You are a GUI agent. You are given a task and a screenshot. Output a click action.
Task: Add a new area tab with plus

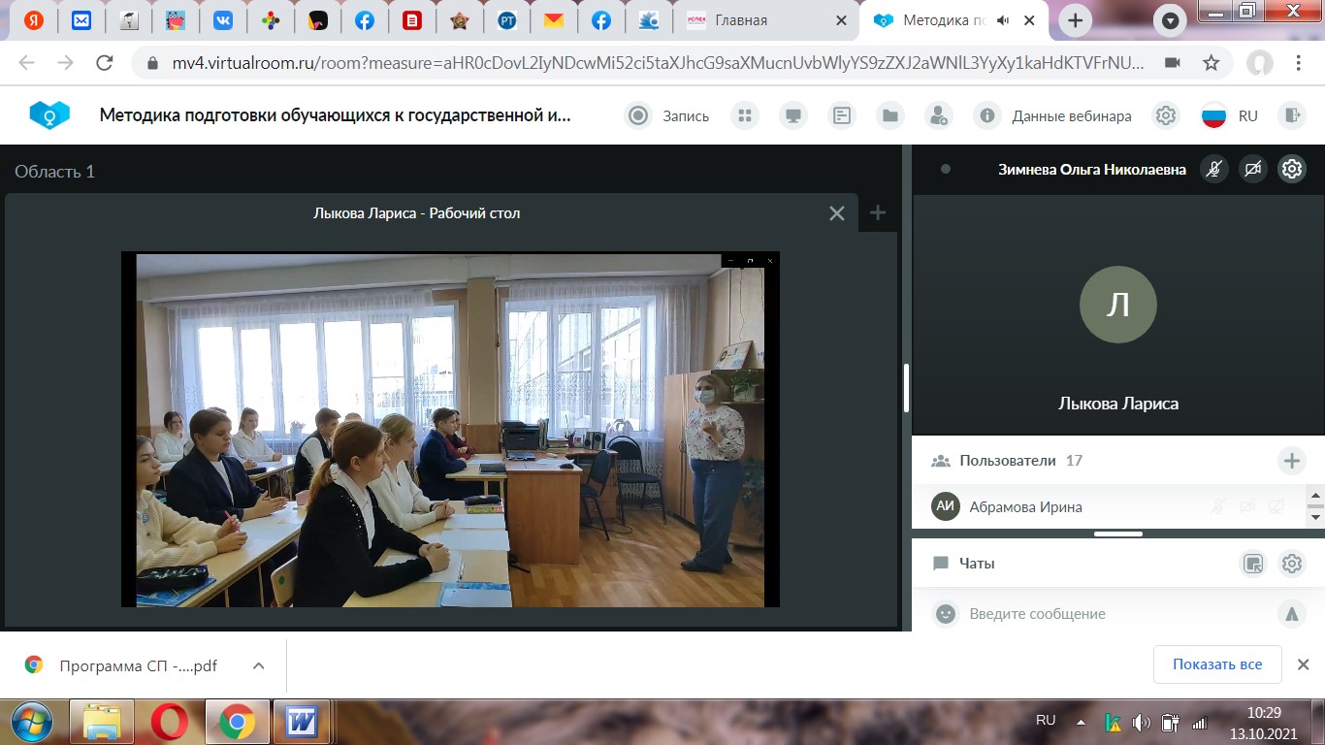pyautogui.click(x=878, y=212)
